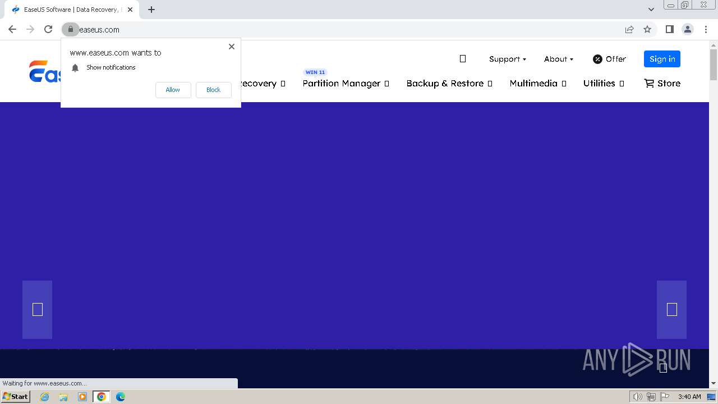Close the EaseUS Software tab

pyautogui.click(x=130, y=10)
